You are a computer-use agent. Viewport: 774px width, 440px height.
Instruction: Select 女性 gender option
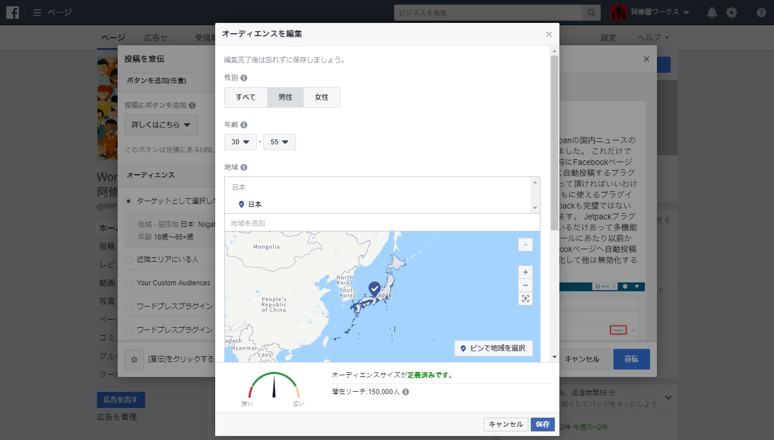tap(321, 97)
